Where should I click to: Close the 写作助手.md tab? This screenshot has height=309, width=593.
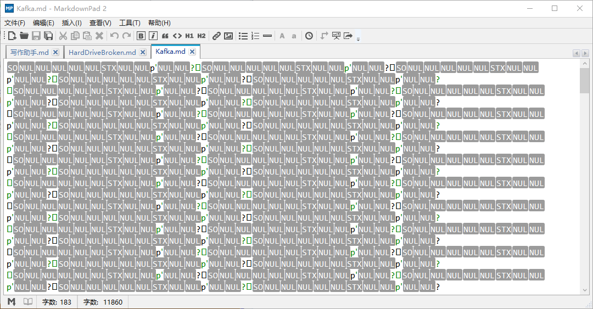pyautogui.click(x=55, y=52)
